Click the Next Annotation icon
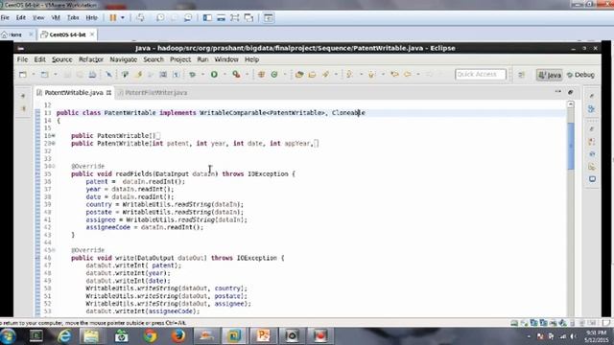The height and width of the screenshot is (345, 614). [349, 75]
